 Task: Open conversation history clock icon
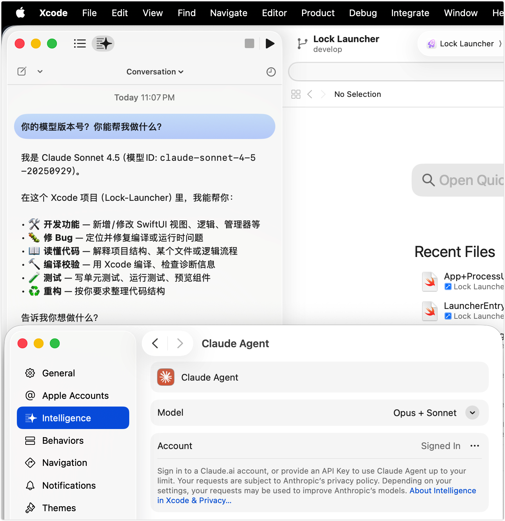pos(271,72)
